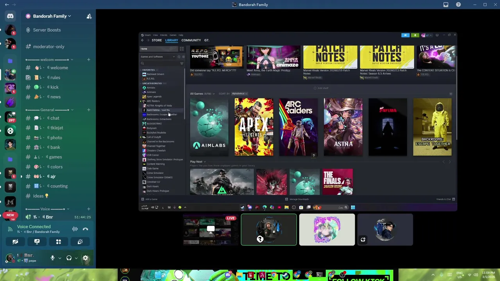Add a channel to the Voice category
This screenshot has width=500, height=281.
(x=89, y=209)
